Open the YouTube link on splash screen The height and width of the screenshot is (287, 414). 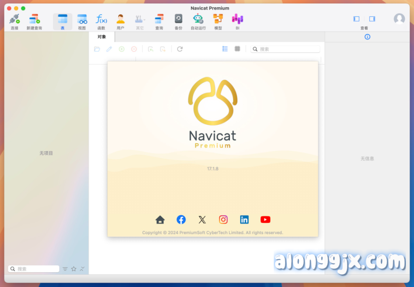tap(265, 220)
